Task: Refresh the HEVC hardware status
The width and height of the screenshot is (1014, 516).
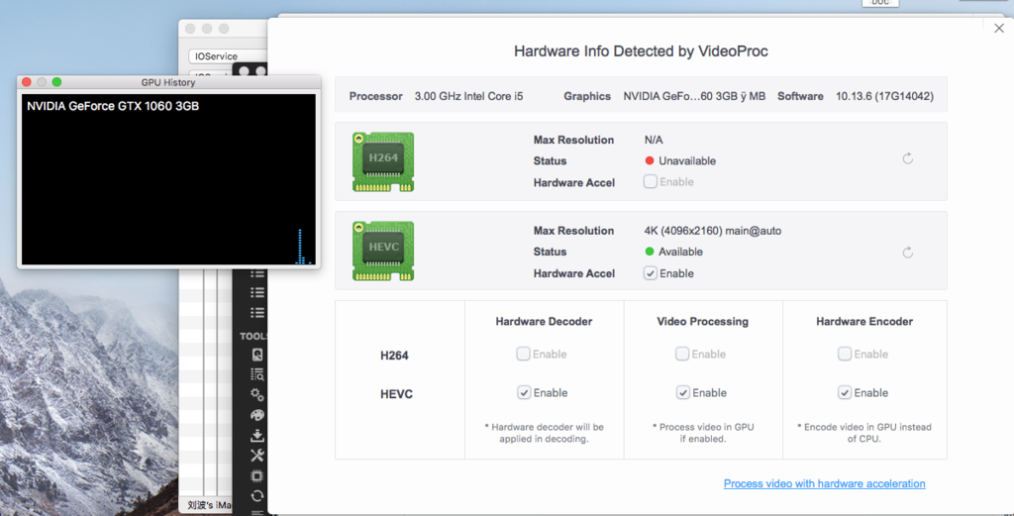Action: tap(907, 253)
